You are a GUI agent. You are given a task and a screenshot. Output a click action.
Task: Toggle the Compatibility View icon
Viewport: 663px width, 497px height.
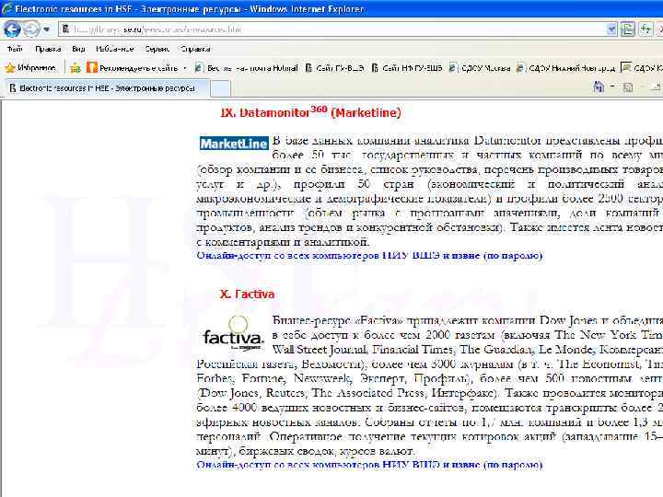pos(627,29)
